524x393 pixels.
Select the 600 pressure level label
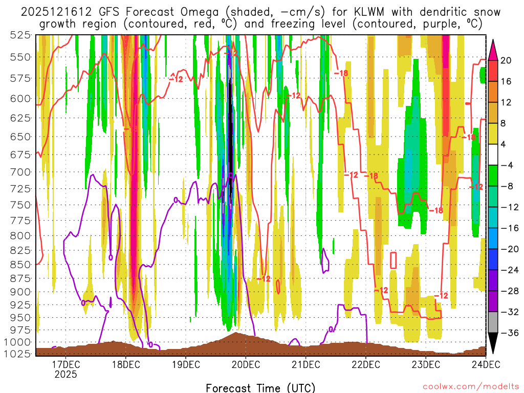[20, 99]
